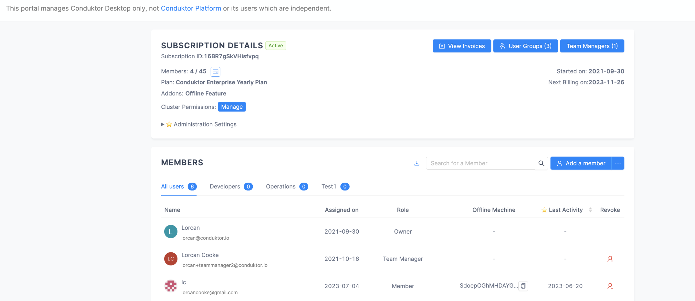This screenshot has height=301, width=695.
Task: Expand Administration Settings section
Action: [199, 124]
